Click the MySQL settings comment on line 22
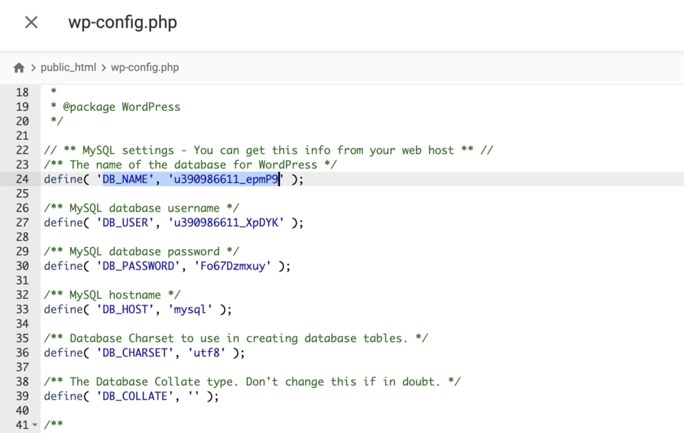Screen dimensions: 684x433 [x=267, y=150]
